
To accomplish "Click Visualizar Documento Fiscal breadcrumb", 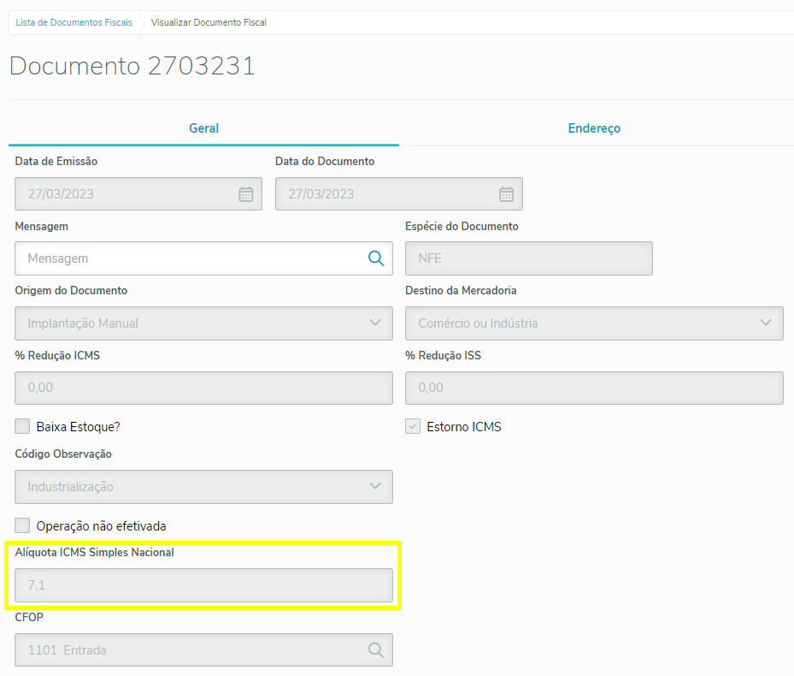I will [x=209, y=22].
